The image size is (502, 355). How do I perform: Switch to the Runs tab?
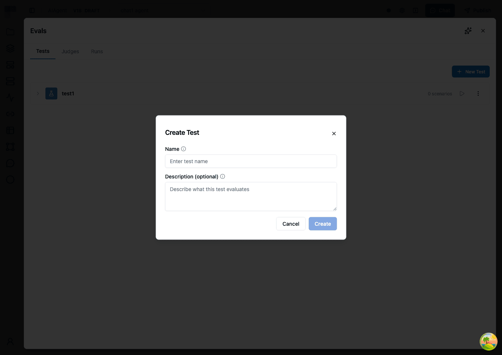[97, 51]
